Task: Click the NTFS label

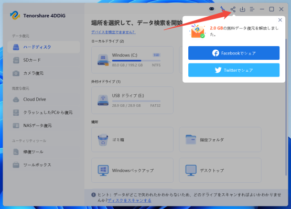Action: click(x=156, y=65)
